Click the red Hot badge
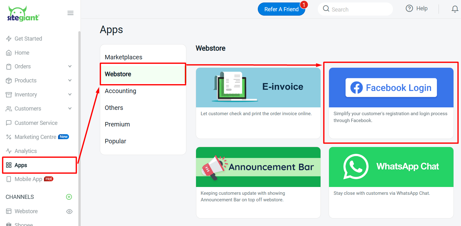Viewport: 461px width, 226px height. [x=49, y=179]
